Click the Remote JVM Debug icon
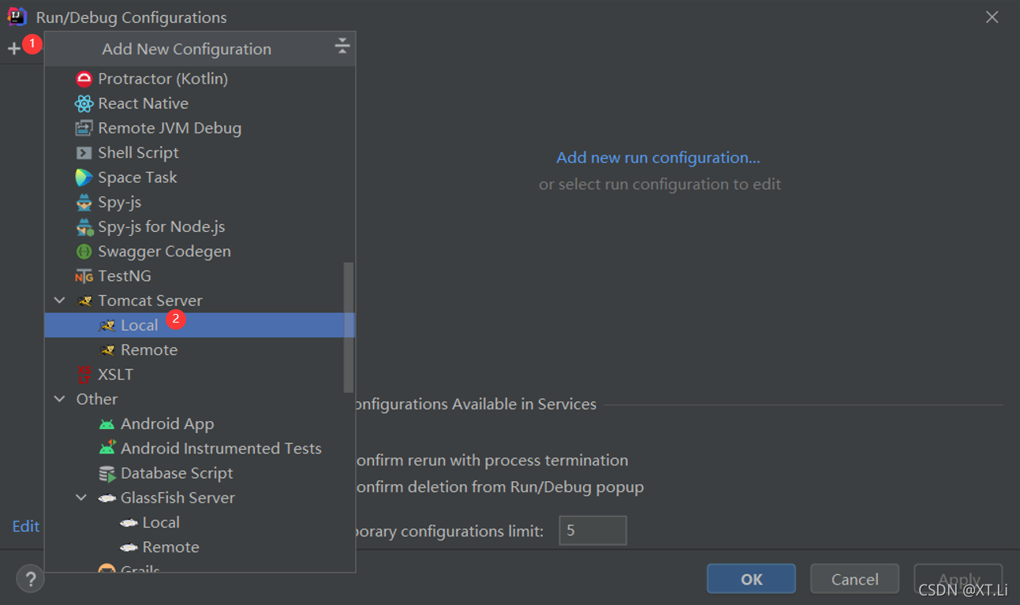The image size is (1020, 605). point(84,128)
